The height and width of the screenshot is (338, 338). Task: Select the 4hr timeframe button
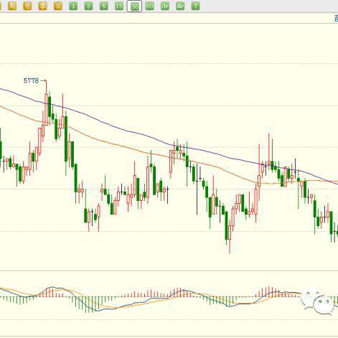click(180, 6)
